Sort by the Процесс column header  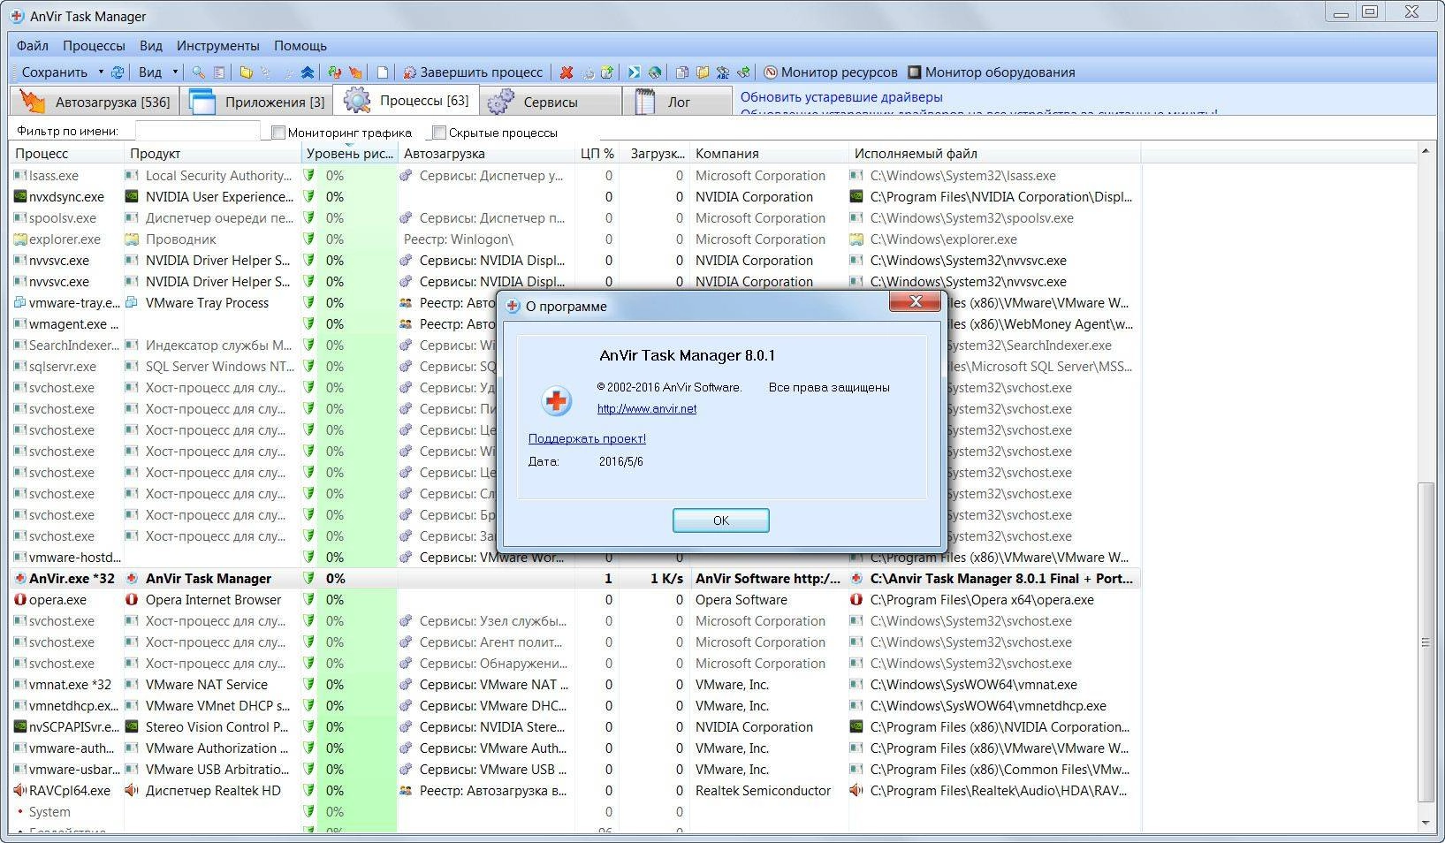(66, 154)
